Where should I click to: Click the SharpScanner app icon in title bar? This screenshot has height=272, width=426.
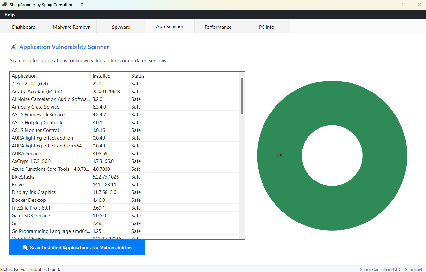click(5, 5)
